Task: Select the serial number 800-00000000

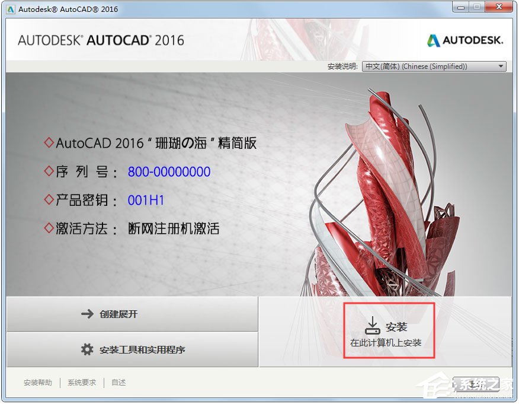Action: pyautogui.click(x=169, y=171)
